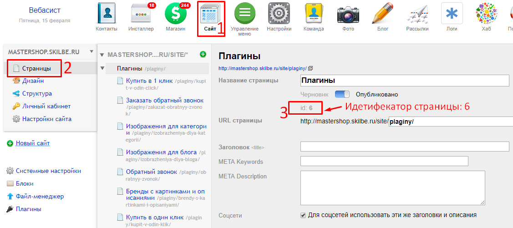Open the Магазин app icon
513x228 pixels.
[176, 13]
